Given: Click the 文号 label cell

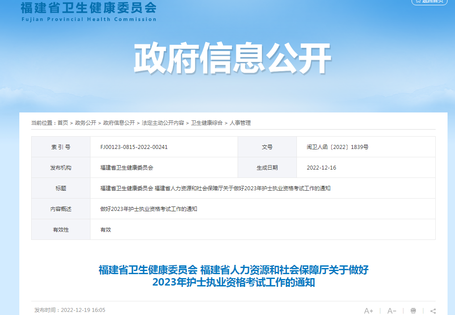Looking at the screenshot, I should [267, 147].
